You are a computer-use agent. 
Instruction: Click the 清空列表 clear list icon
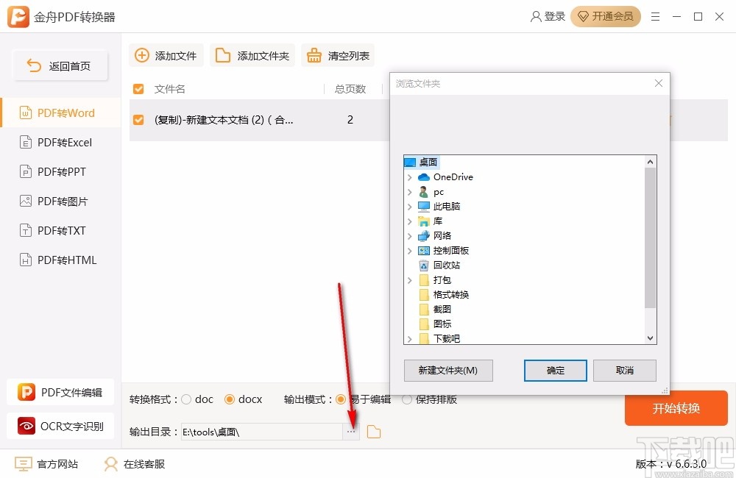point(314,54)
